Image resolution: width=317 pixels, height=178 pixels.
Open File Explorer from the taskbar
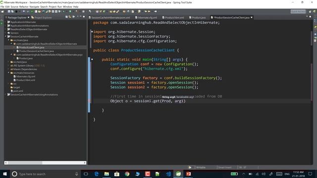[106, 174]
